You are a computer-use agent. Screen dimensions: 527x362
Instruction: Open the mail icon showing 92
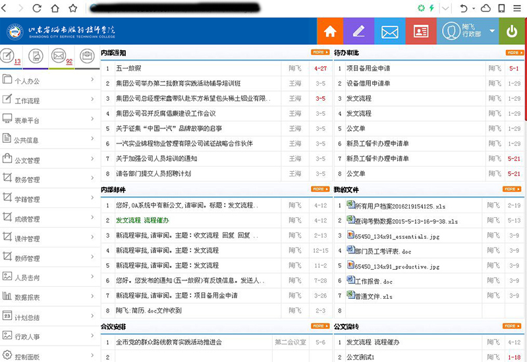pyautogui.click(x=61, y=56)
